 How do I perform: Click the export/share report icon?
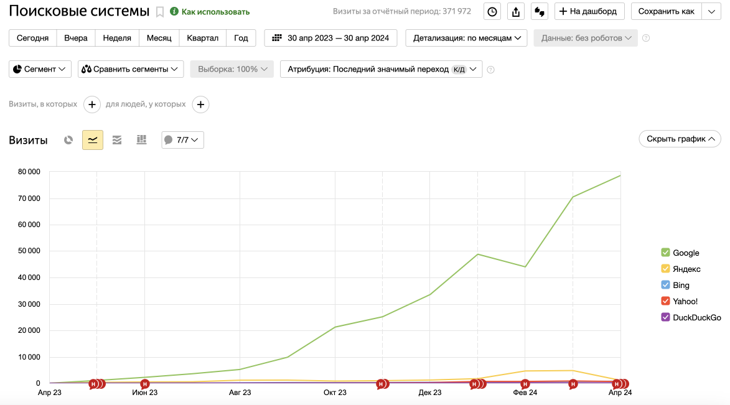pyautogui.click(x=516, y=12)
